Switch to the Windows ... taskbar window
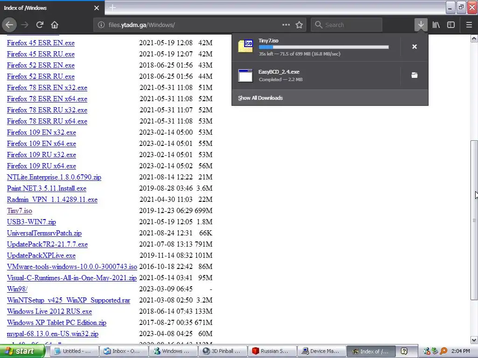478x358 pixels. pos(173,351)
